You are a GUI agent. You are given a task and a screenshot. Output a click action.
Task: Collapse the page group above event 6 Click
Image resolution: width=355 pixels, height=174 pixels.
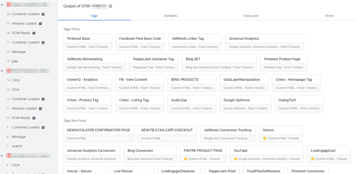tap(2, 156)
